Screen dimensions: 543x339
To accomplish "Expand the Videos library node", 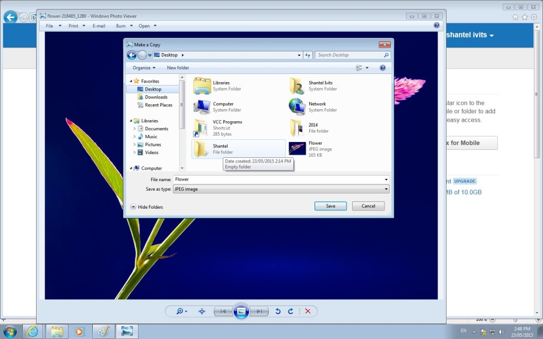I will click(135, 153).
